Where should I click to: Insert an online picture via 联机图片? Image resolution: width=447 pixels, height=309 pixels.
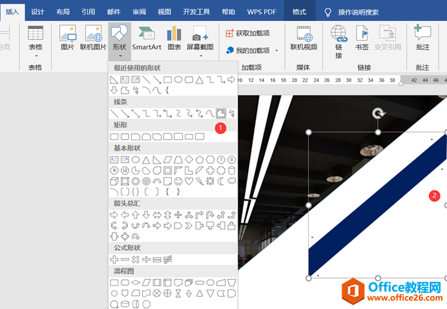click(x=93, y=37)
